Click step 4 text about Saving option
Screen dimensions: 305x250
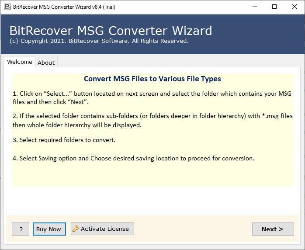[133, 158]
